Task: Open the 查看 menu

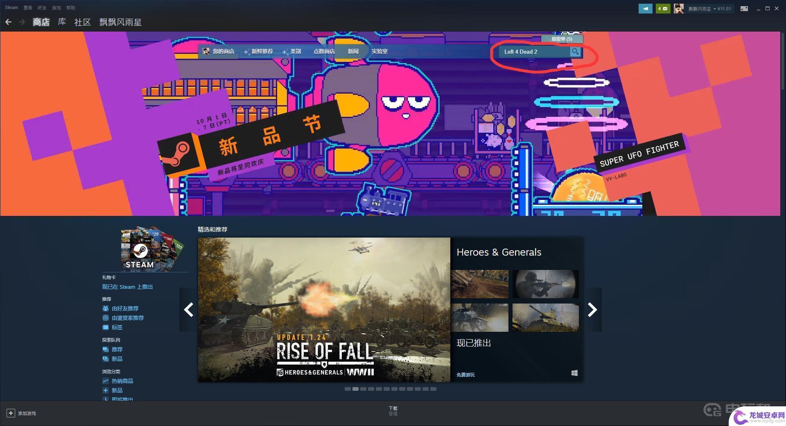Action: (x=28, y=7)
